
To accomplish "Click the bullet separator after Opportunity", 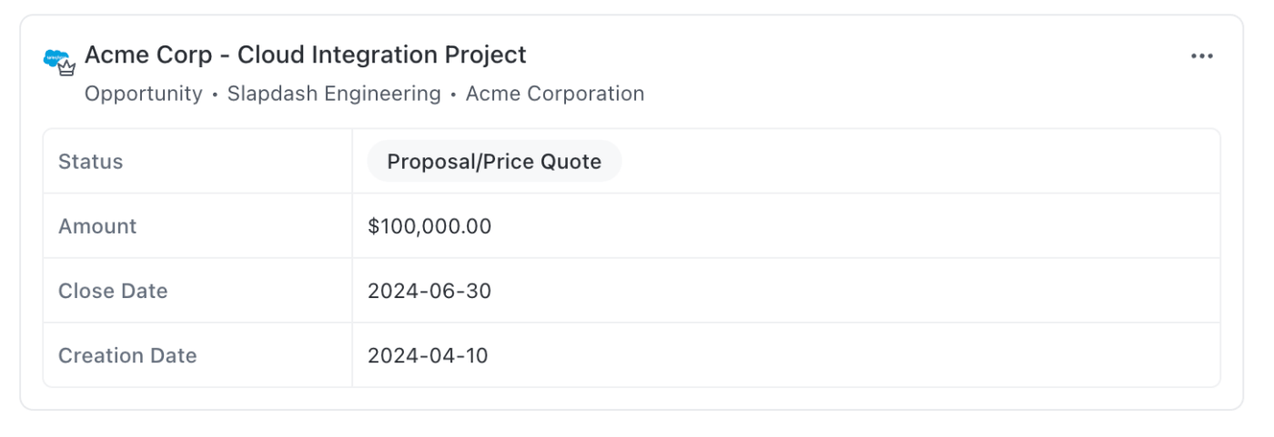I will [215, 94].
